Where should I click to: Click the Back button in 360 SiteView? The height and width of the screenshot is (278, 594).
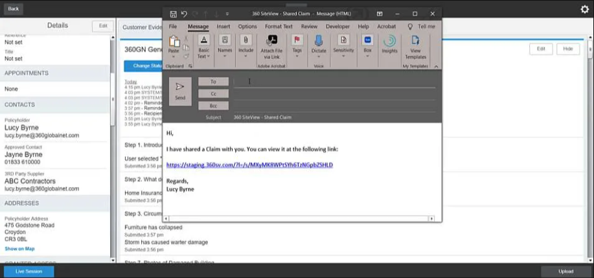13,8
